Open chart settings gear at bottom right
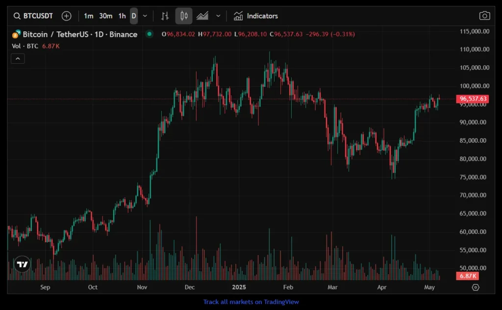502x310 pixels. 475,287
